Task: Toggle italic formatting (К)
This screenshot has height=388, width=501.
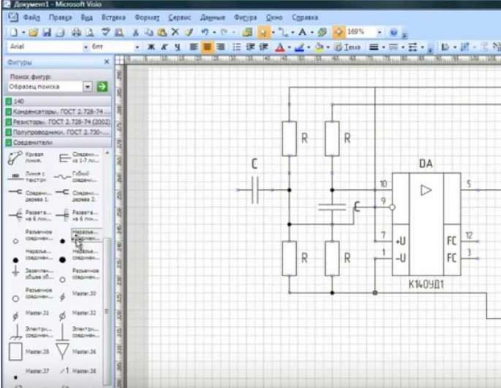Action: (165, 47)
